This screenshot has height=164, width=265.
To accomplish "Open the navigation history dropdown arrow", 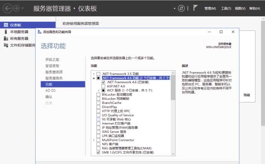I will [x=23, y=8].
